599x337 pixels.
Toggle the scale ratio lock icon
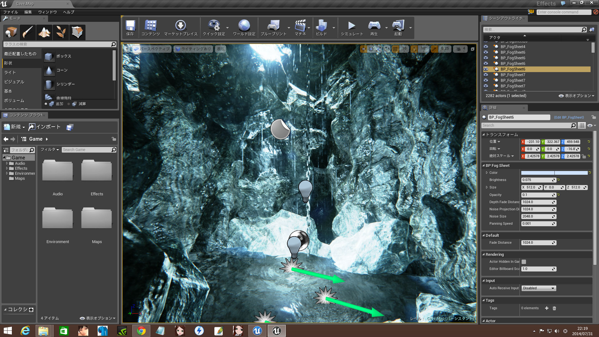click(584, 156)
